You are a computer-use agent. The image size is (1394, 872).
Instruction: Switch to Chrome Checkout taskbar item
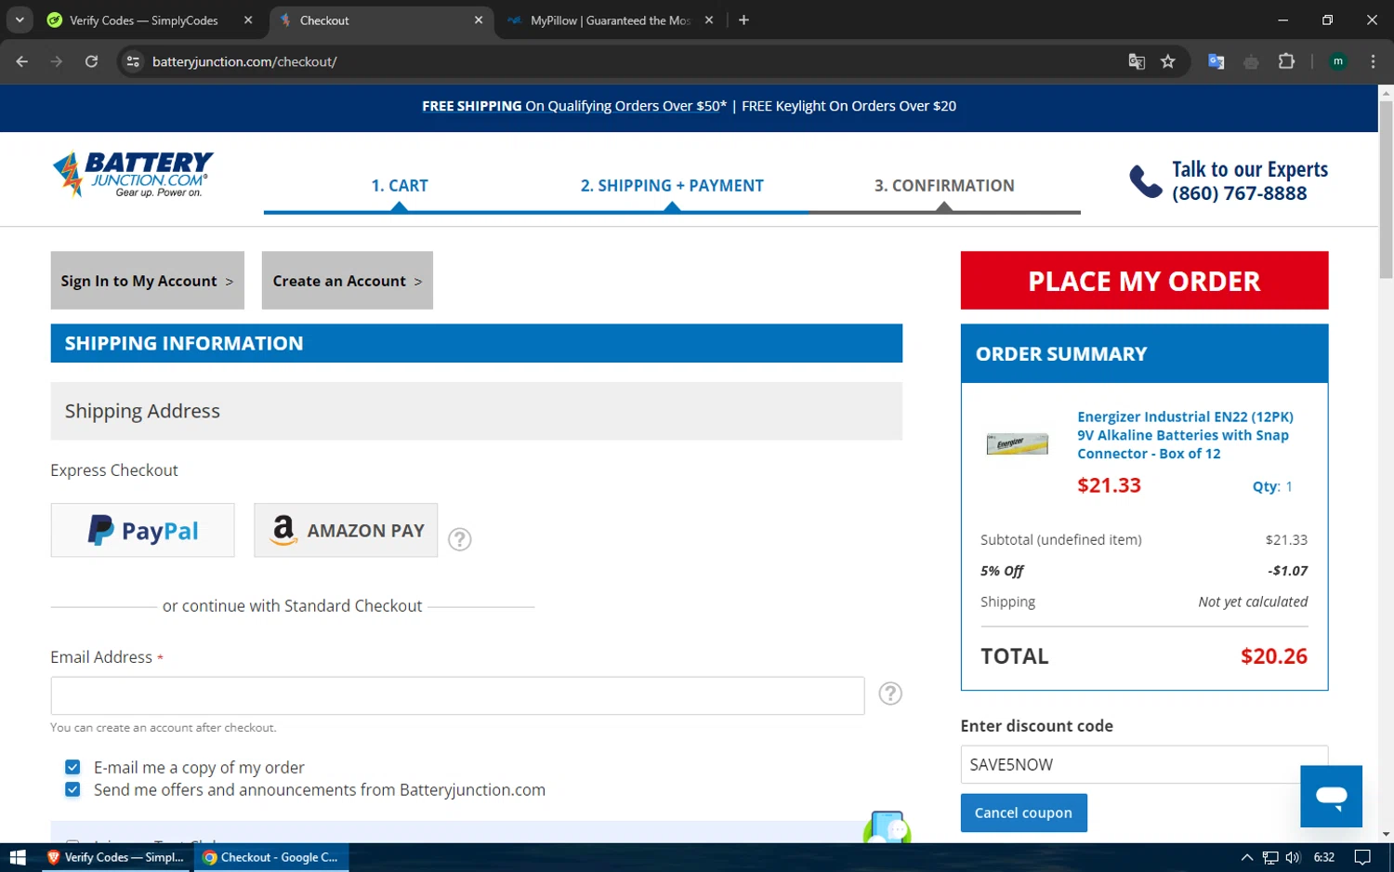[x=271, y=857]
